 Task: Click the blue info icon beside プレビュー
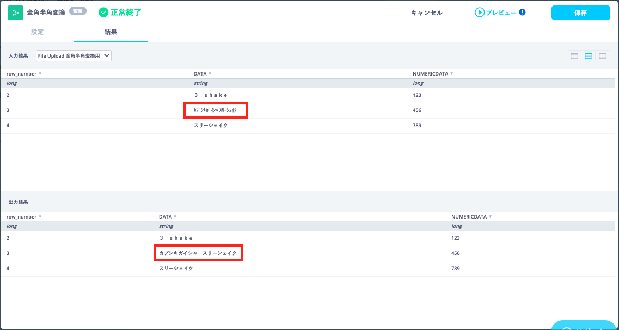tap(522, 12)
